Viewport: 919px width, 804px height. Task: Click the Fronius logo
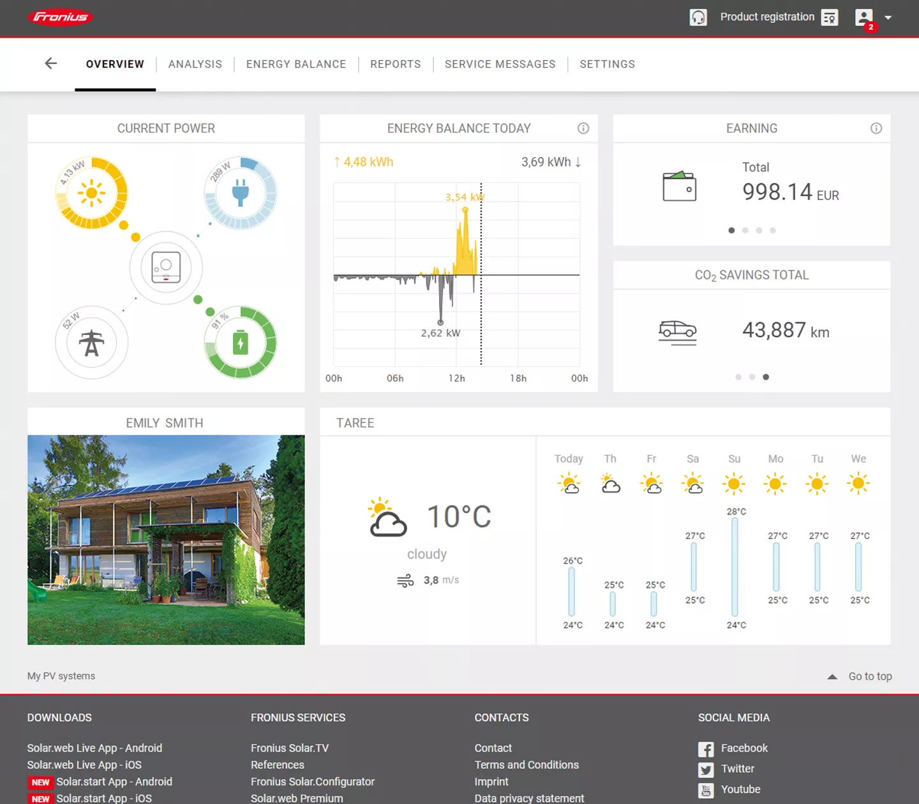pyautogui.click(x=61, y=17)
